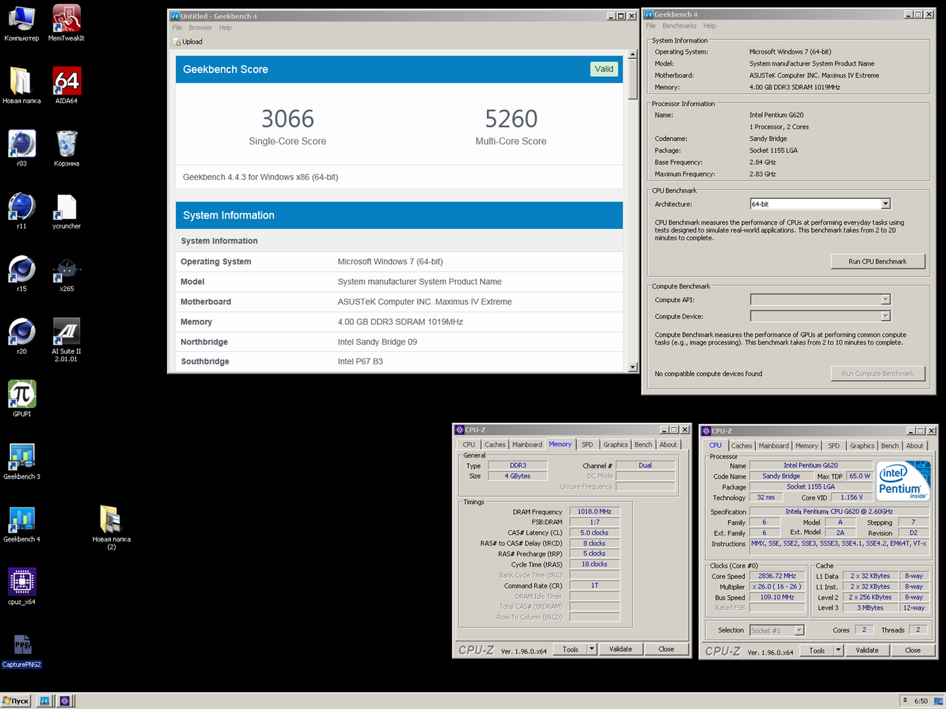The image size is (946, 709).
Task: Select the r03 Cinebench shortcut
Action: click(x=22, y=148)
